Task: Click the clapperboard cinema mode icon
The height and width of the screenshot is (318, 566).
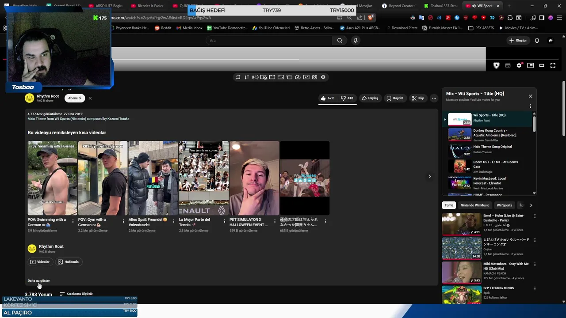Action: [272, 77]
